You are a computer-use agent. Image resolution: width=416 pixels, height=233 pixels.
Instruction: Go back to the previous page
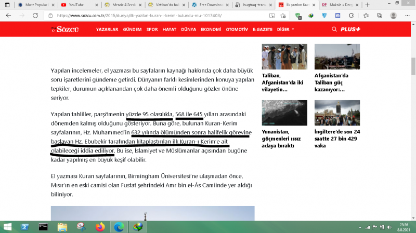pos(8,16)
